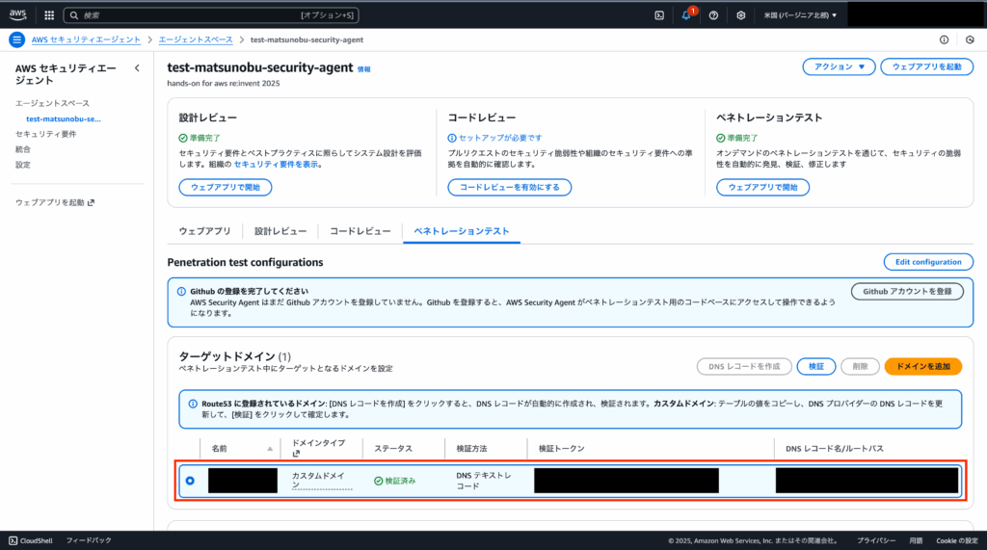Open the help question mark icon
This screenshot has width=987, height=550.
tap(713, 15)
